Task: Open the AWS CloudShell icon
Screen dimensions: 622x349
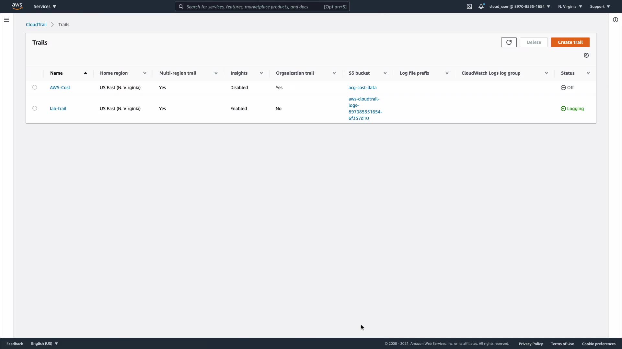Action: [469, 6]
